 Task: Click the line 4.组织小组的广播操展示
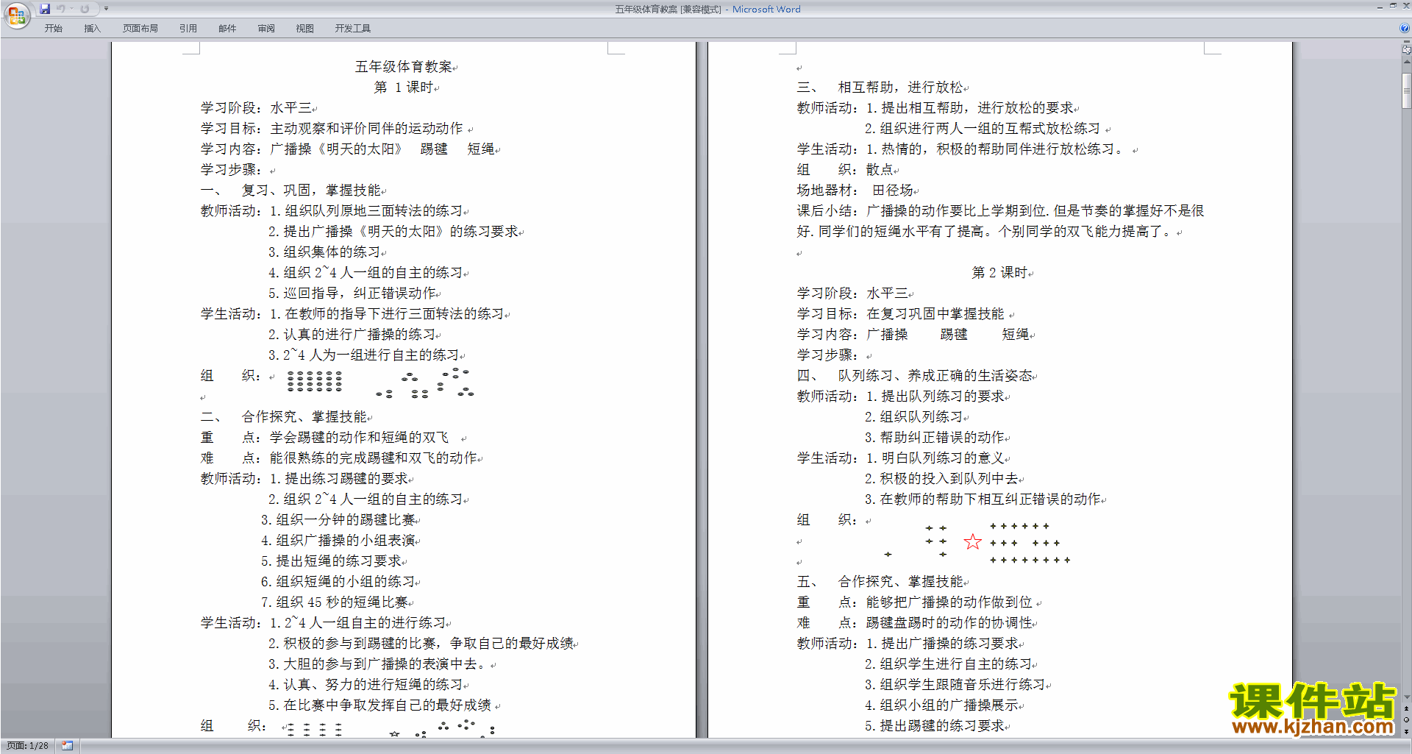pos(942,705)
